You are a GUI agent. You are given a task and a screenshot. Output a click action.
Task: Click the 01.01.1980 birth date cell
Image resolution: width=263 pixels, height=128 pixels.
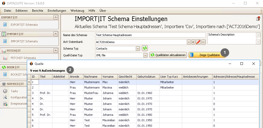pyautogui.click(x=148, y=115)
